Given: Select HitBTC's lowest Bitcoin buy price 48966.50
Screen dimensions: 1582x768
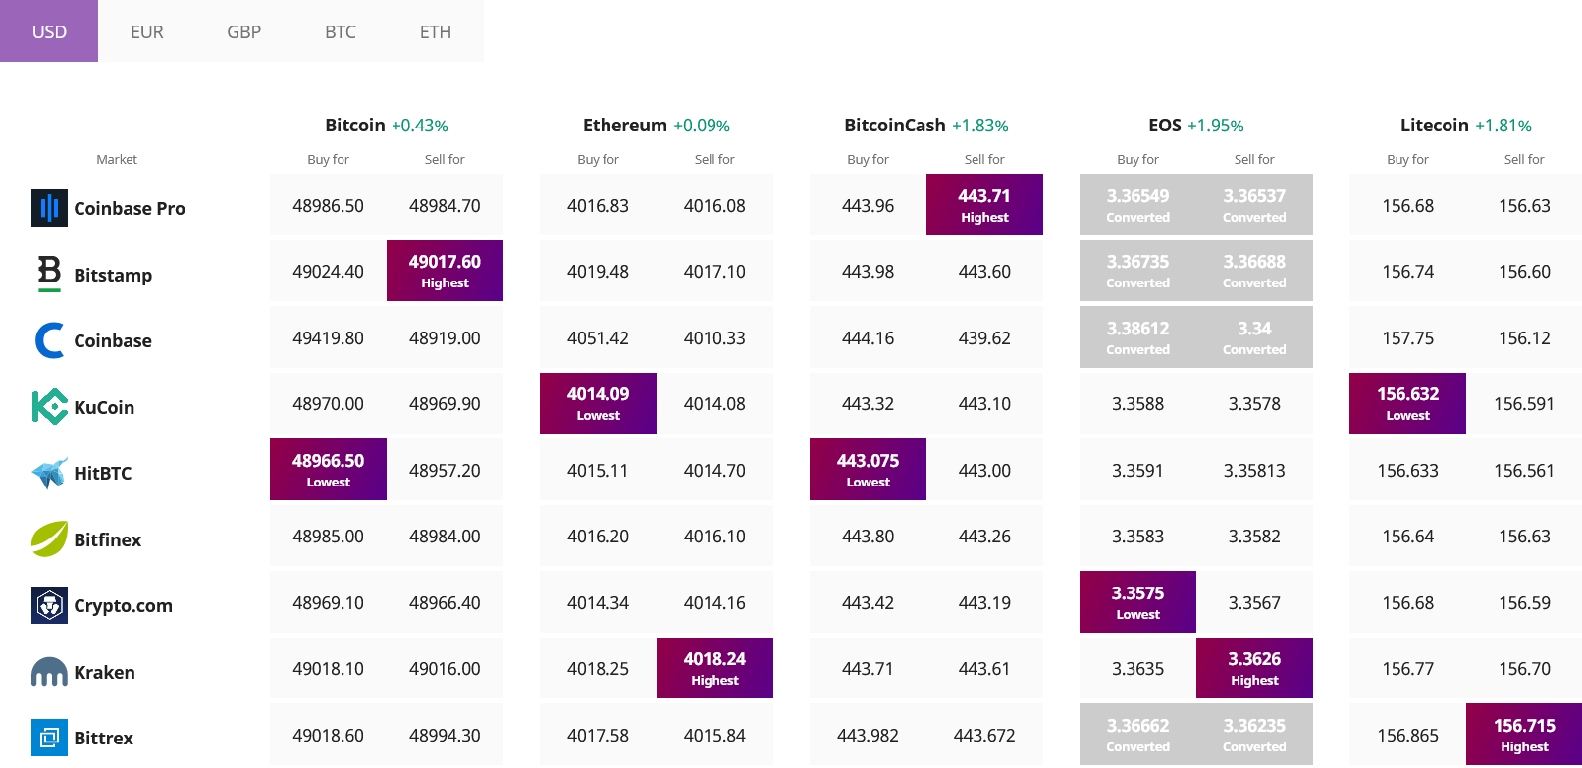Looking at the screenshot, I should [328, 469].
